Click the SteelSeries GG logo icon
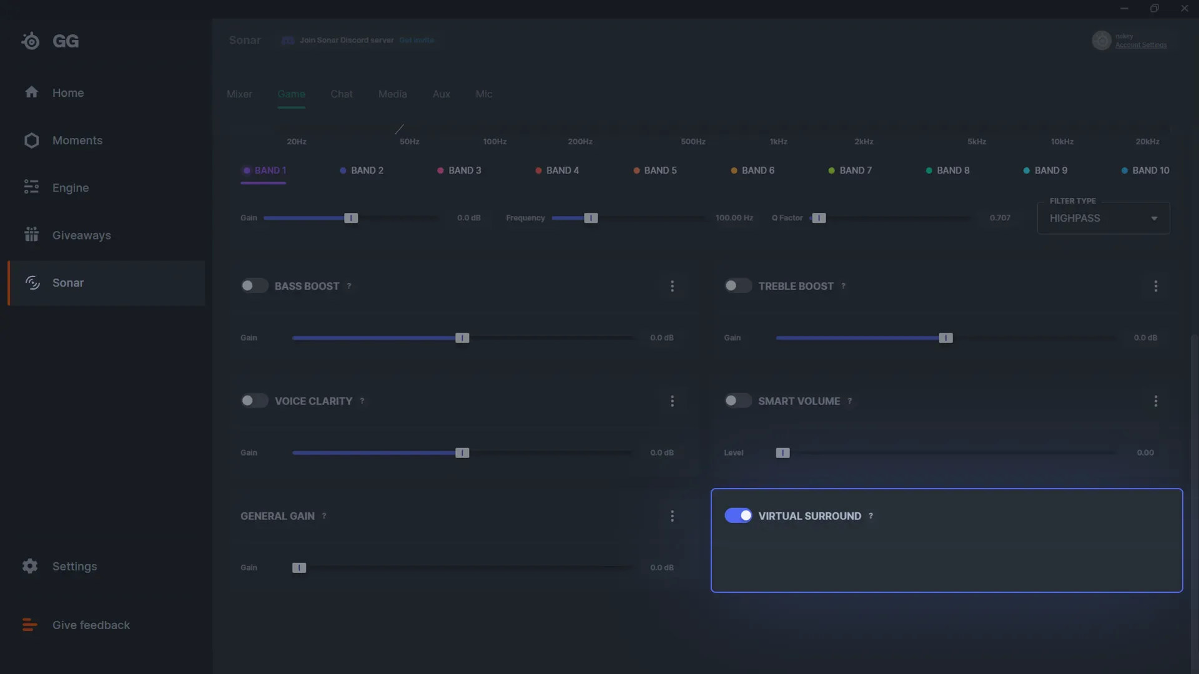Viewport: 1199px width, 674px height. pos(29,39)
